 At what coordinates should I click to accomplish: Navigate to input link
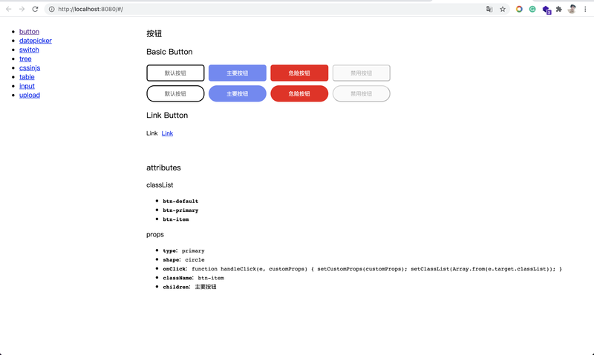click(27, 86)
